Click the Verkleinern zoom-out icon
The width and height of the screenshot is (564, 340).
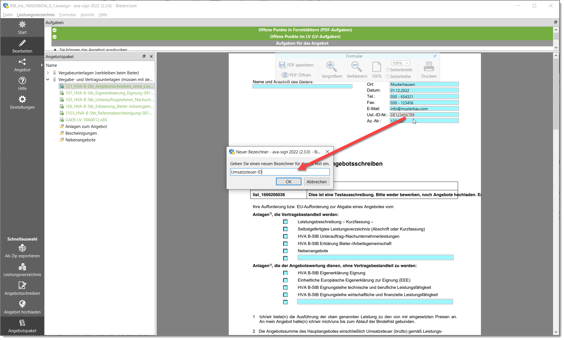point(357,67)
